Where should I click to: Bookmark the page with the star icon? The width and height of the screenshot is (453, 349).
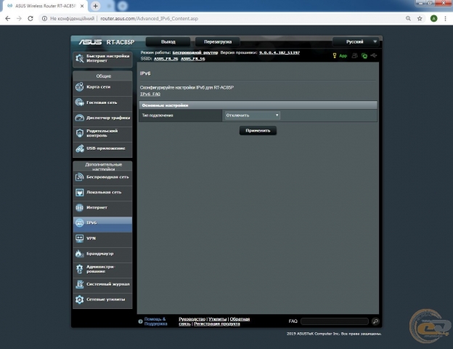[420, 18]
